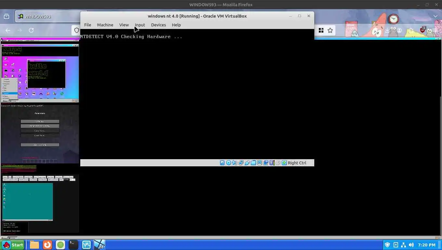442x250 pixels.
Task: Click the mouse integration icon in VirtualBox status bar
Action: click(x=278, y=163)
